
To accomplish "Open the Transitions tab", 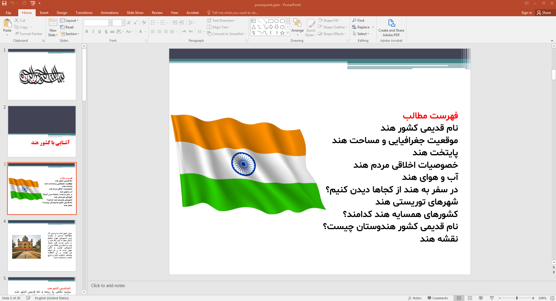I will tap(84, 13).
